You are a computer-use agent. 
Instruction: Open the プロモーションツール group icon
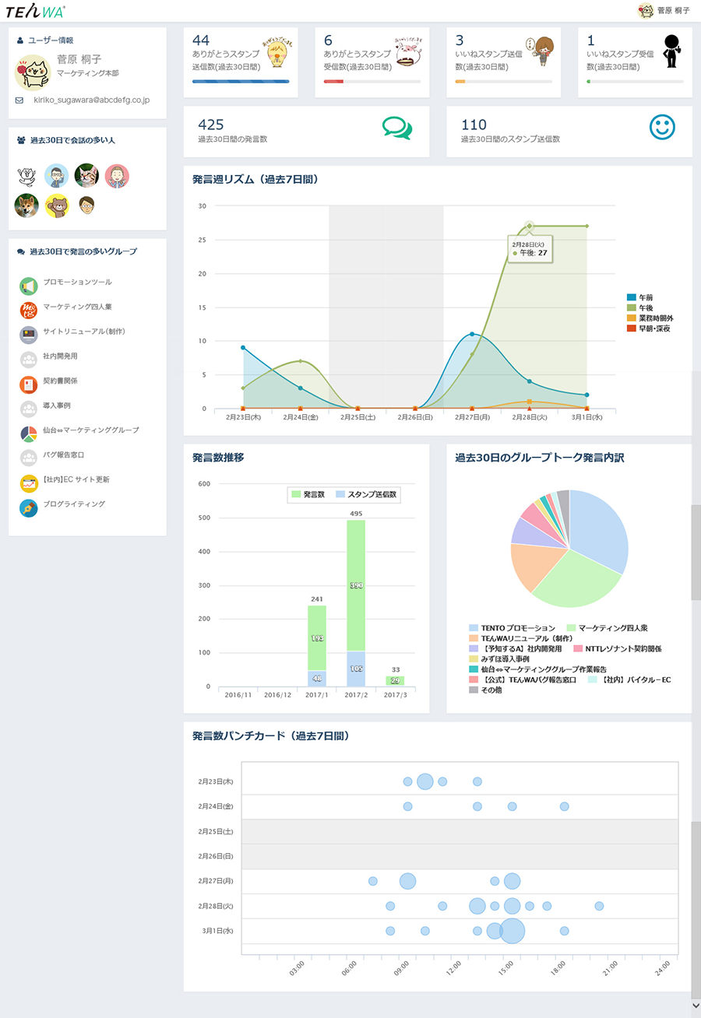[29, 286]
